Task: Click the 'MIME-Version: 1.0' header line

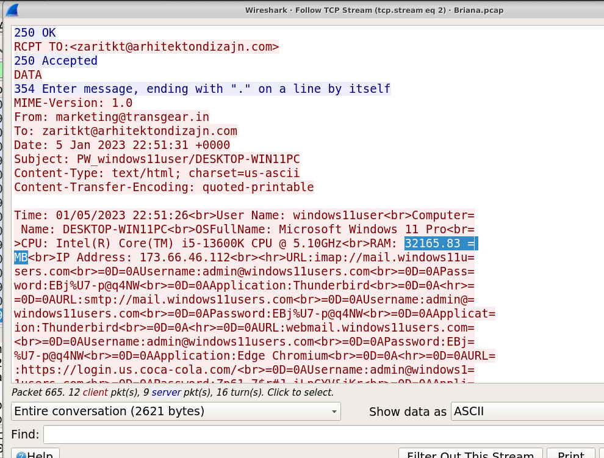Action: coord(73,103)
